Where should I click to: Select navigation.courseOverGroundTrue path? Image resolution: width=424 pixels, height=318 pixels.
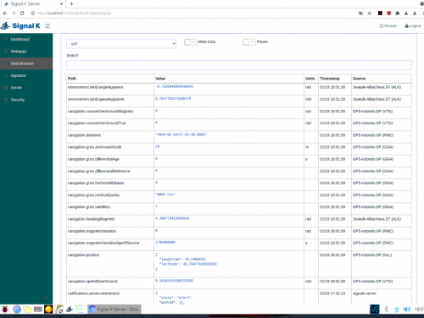click(97, 123)
